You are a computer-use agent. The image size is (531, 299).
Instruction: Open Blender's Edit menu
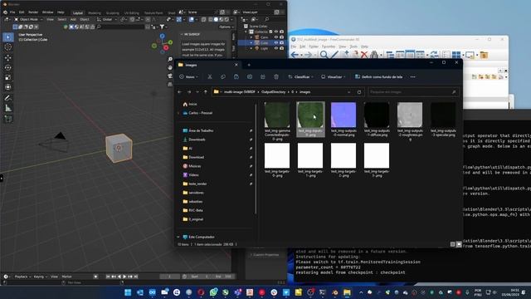[22, 12]
